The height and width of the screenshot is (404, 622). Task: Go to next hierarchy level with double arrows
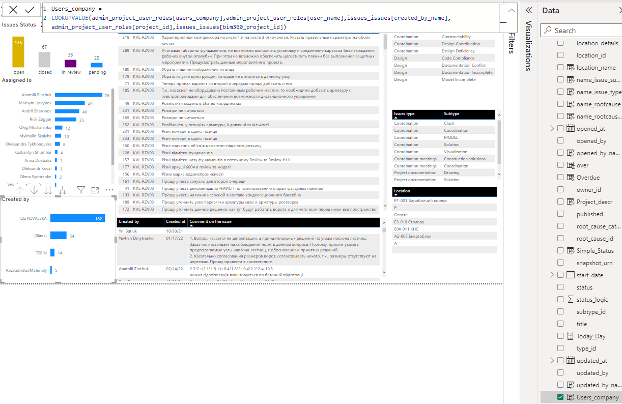(48, 190)
